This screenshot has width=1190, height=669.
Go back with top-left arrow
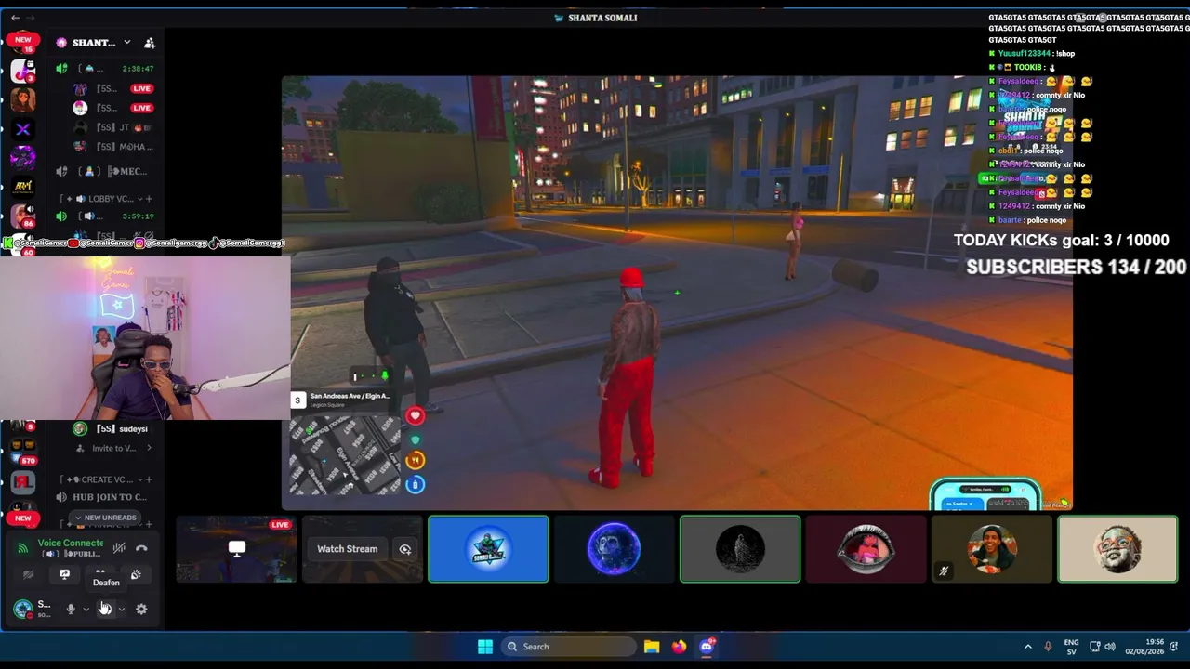(x=15, y=18)
